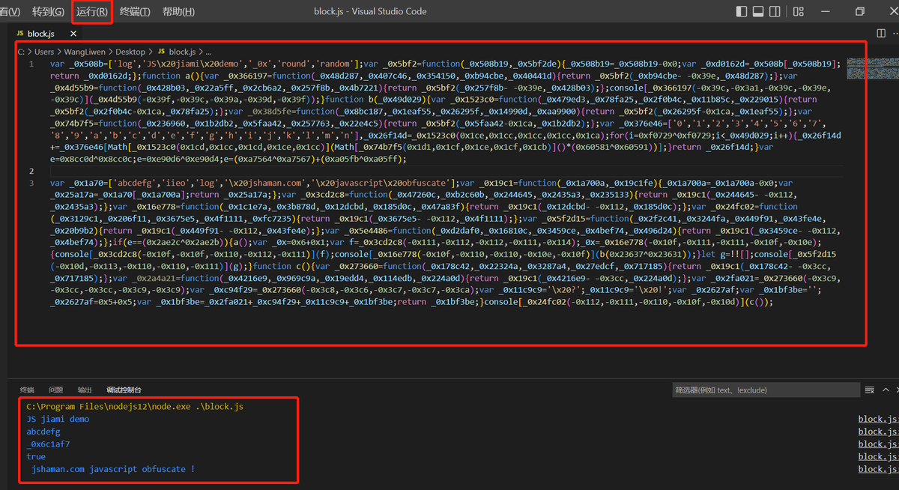Image resolution: width=899 pixels, height=490 pixels.
Task: Click line number 3 in the gutter
Action: coord(31,183)
